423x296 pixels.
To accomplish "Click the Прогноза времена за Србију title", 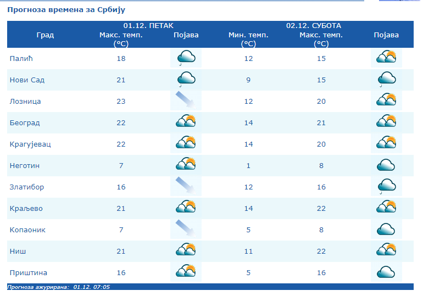I will 66,10.
